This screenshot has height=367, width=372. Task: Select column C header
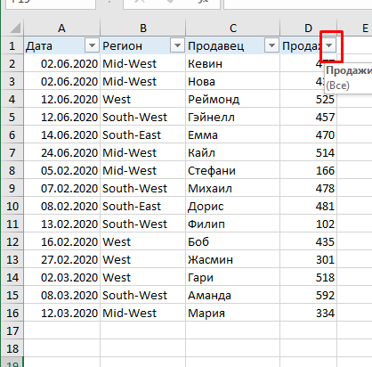[x=233, y=29]
